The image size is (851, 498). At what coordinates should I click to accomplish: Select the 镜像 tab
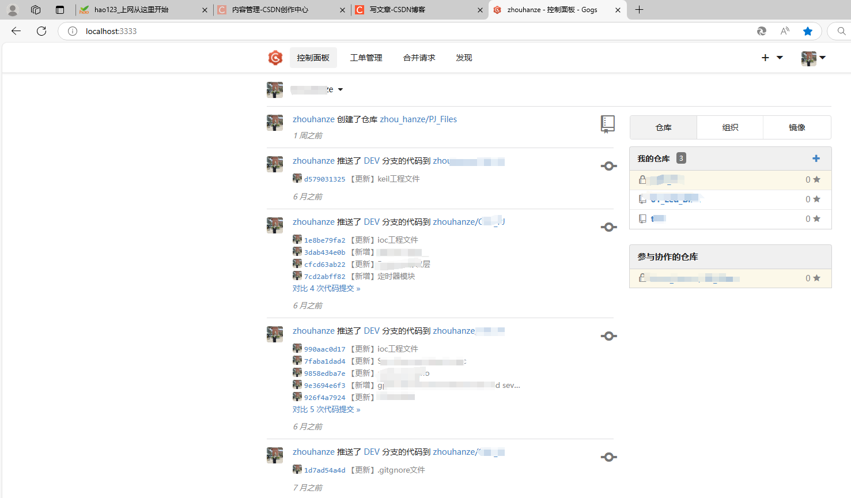click(x=797, y=127)
